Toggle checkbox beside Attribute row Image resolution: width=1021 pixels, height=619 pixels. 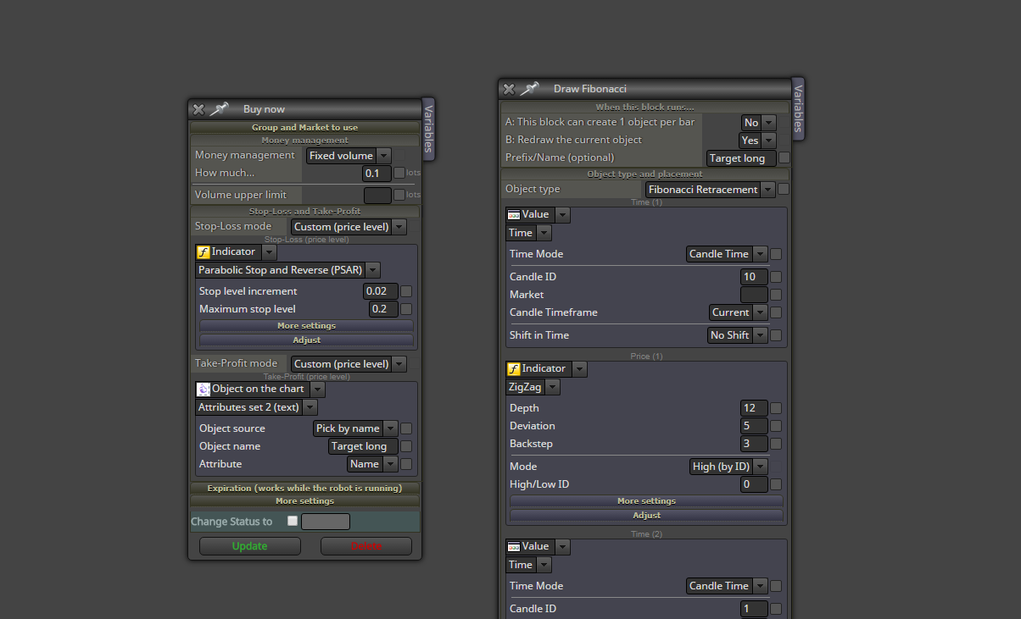[x=406, y=464]
